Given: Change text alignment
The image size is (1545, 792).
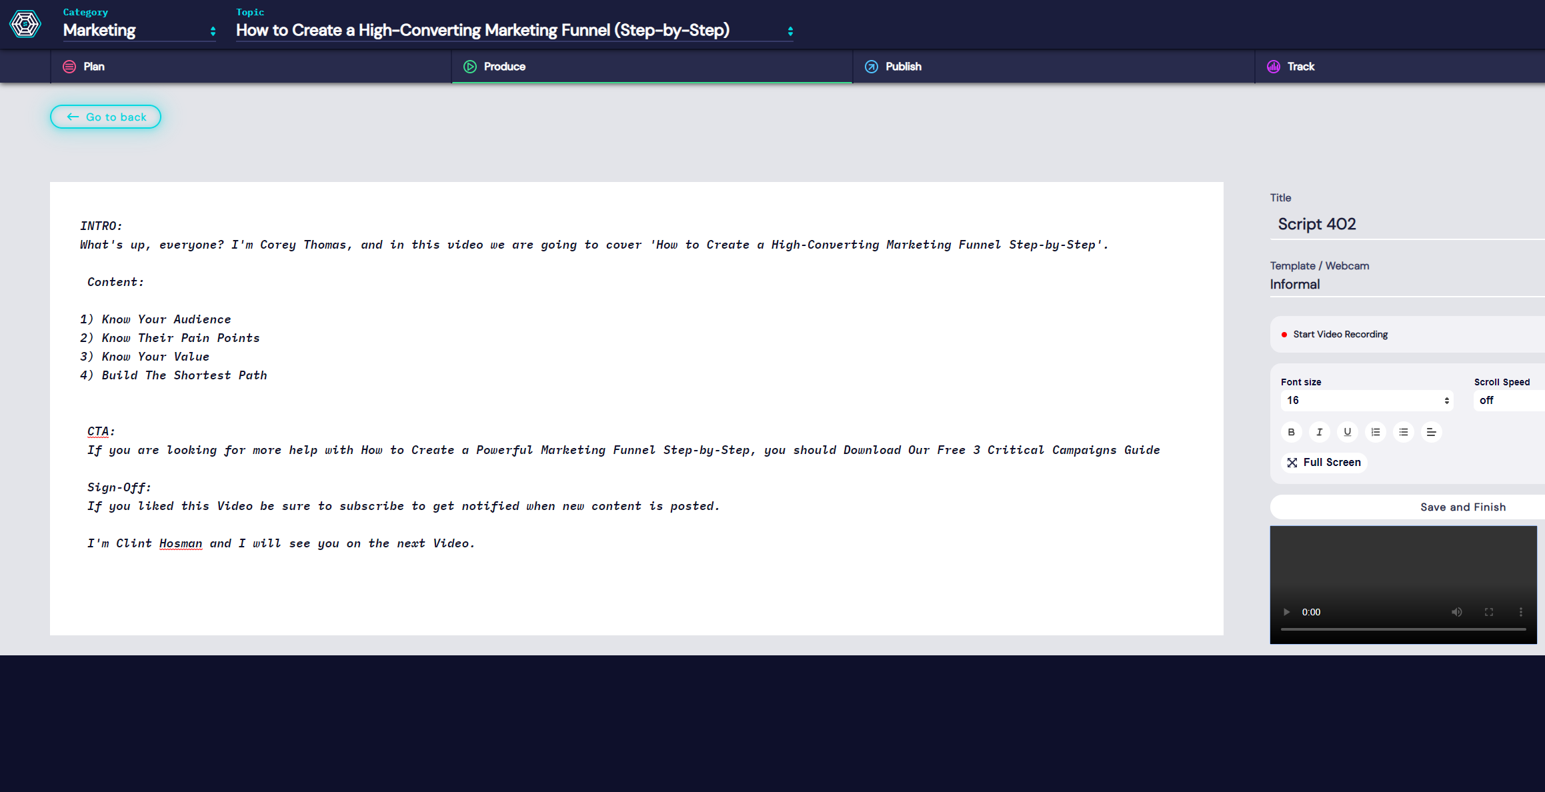Looking at the screenshot, I should [1432, 432].
